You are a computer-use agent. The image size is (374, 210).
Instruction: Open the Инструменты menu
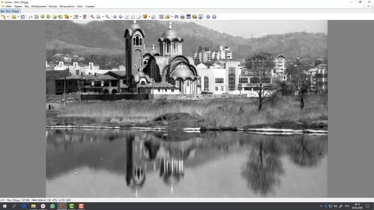click(x=67, y=6)
